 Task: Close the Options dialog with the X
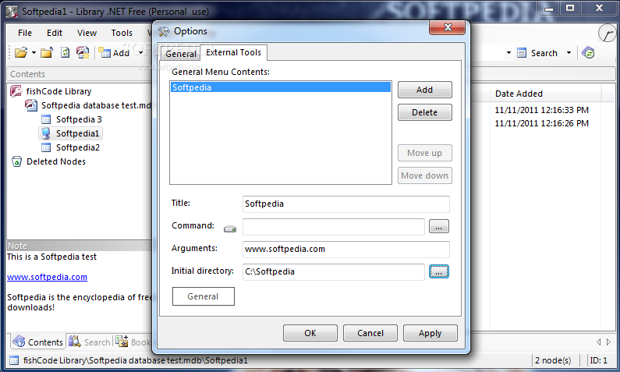[447, 27]
